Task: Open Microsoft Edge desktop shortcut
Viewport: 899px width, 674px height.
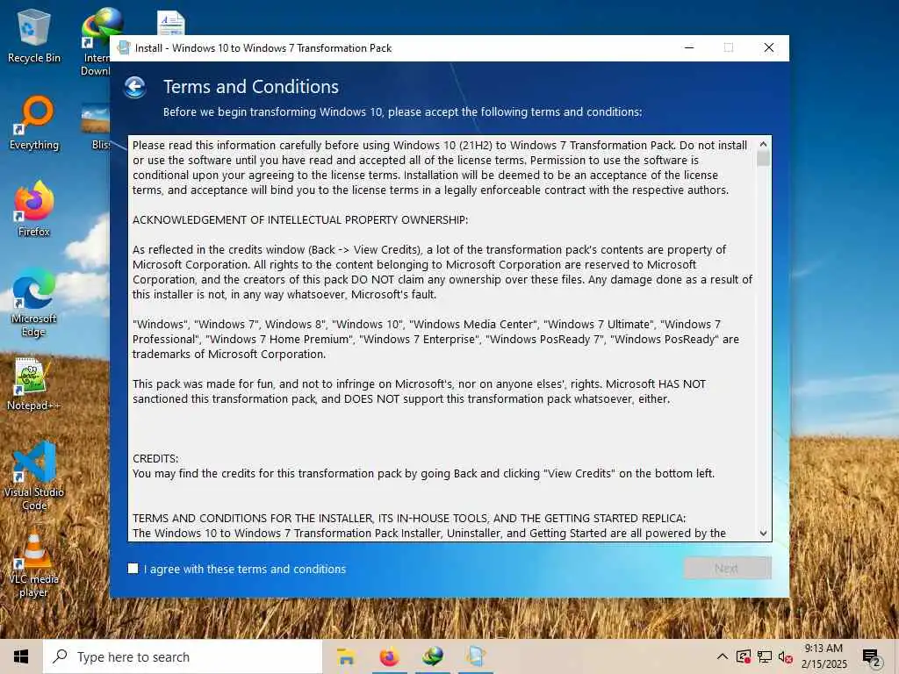Action: point(34,303)
